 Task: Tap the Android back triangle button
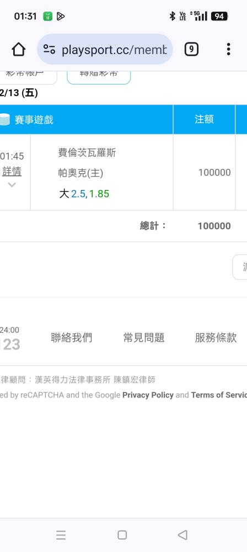pyautogui.click(x=182, y=535)
